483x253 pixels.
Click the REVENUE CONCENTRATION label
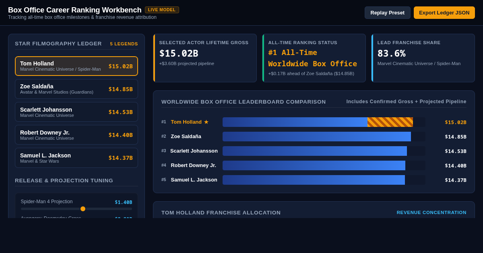[x=431, y=212]
